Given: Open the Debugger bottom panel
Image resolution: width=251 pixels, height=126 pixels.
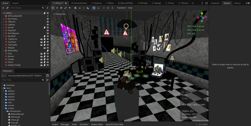Looking at the screenshot, I should click(65, 124).
